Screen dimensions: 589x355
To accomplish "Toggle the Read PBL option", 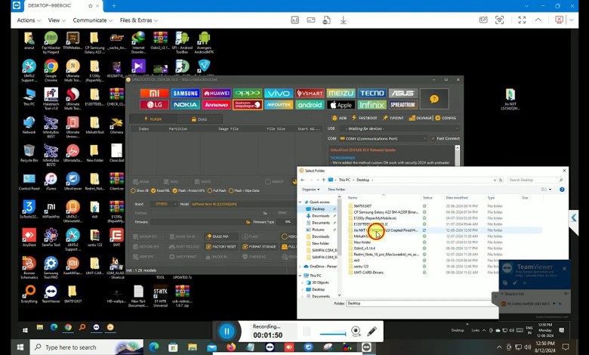I will pyautogui.click(x=153, y=191).
